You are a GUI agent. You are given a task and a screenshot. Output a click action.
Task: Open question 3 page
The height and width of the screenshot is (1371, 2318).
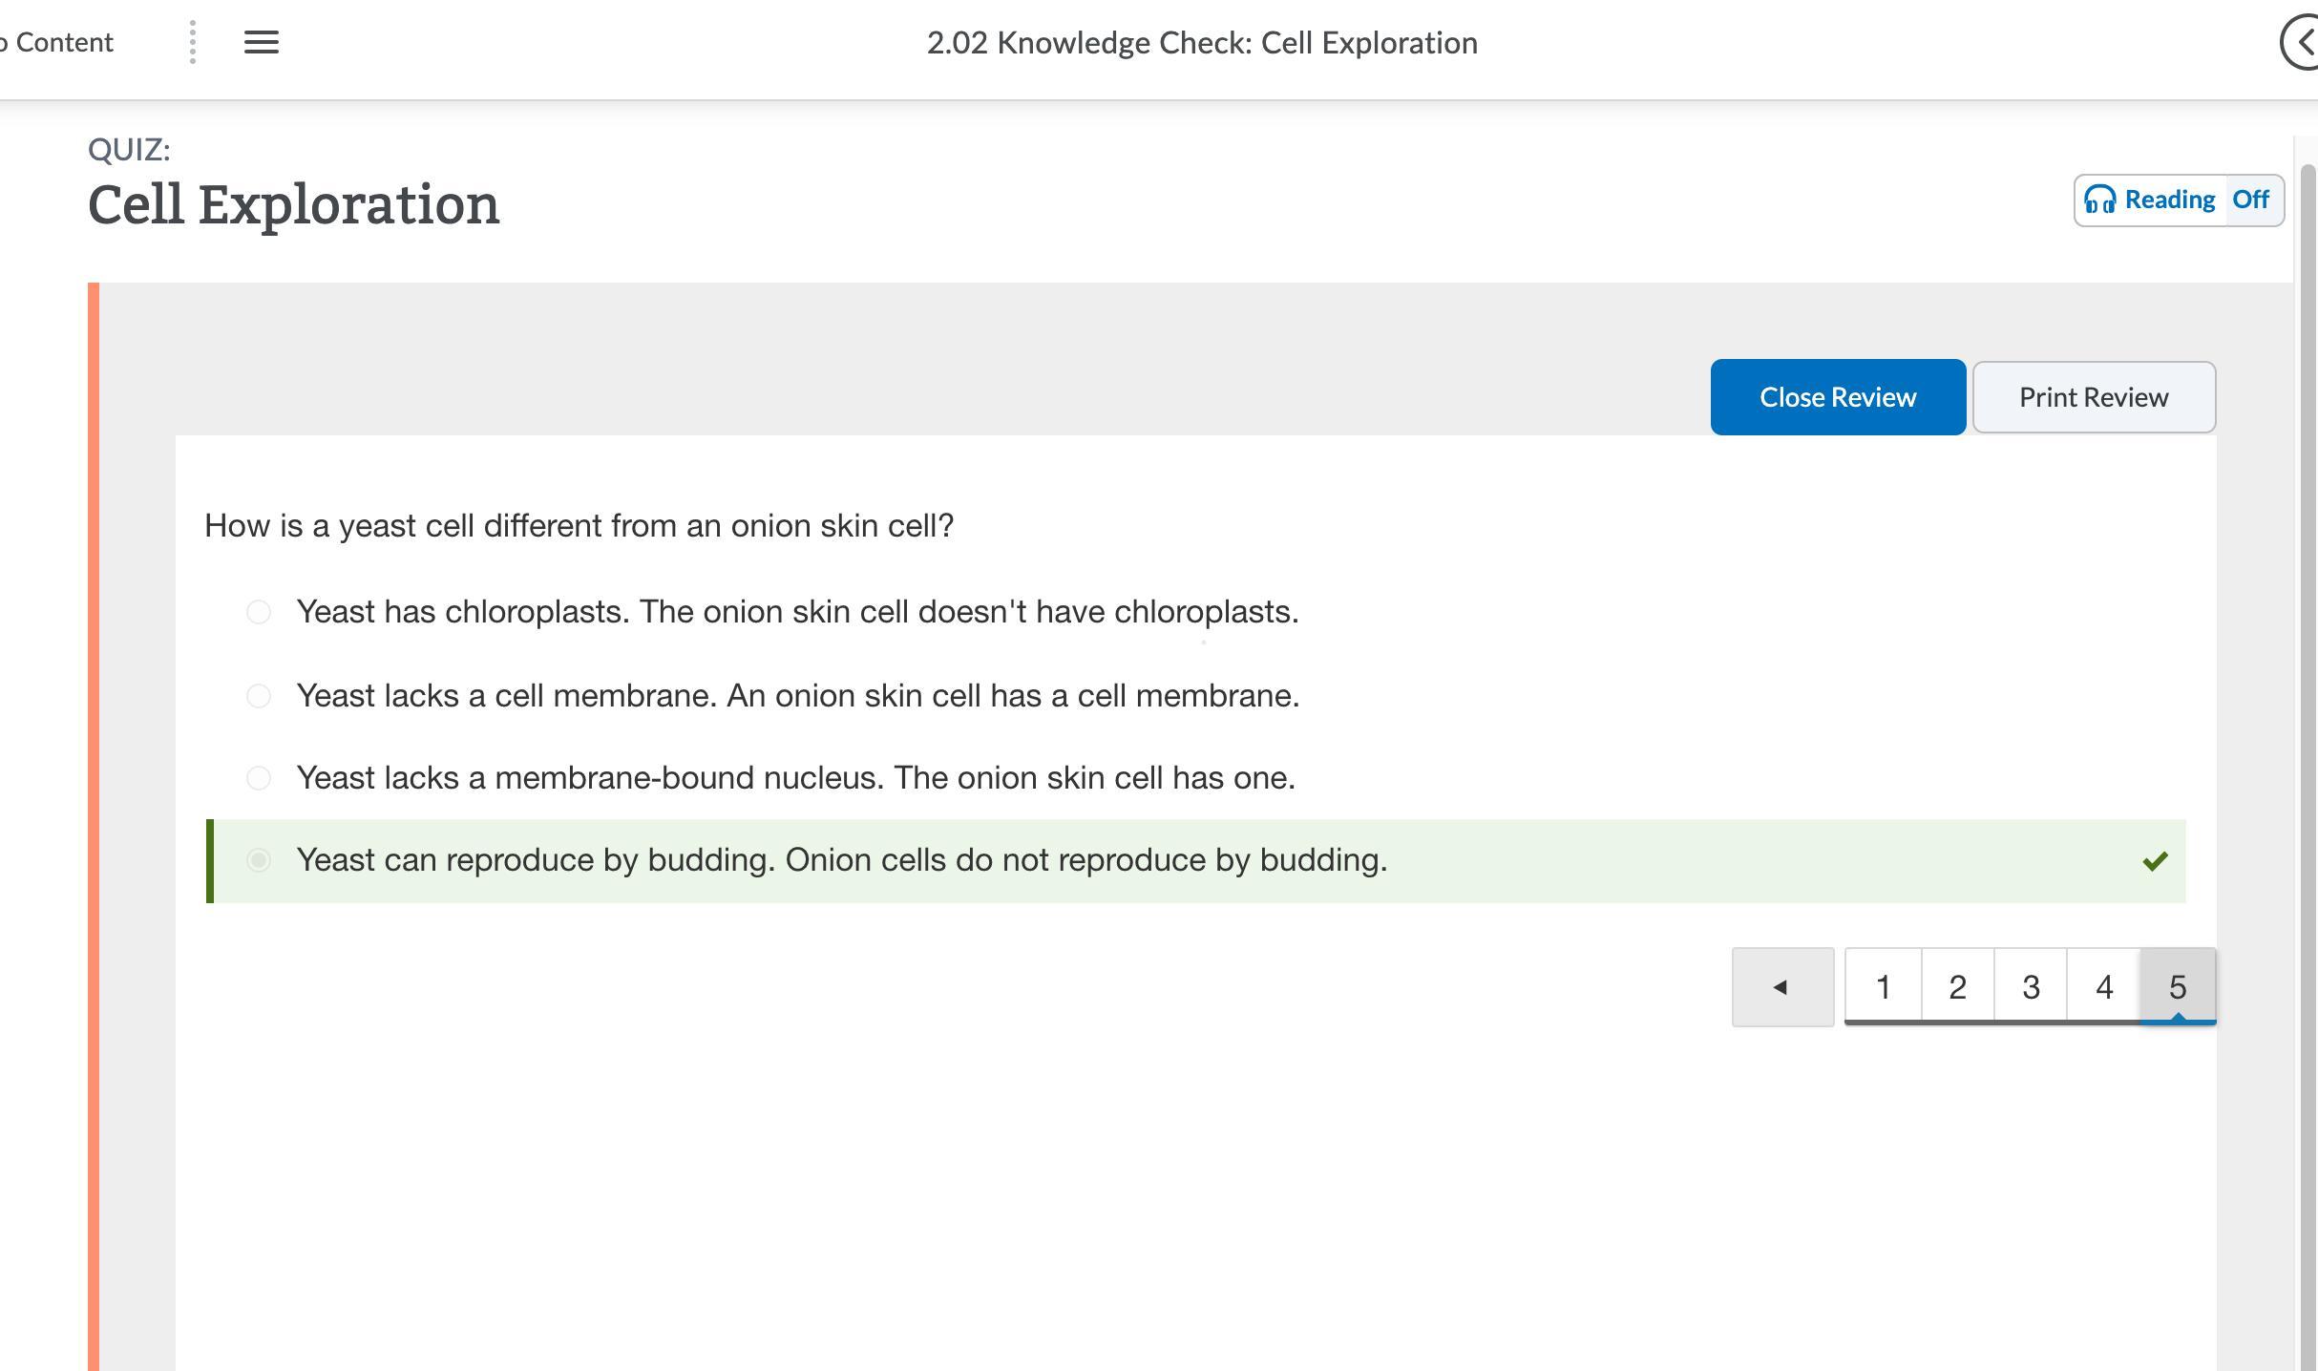coord(2031,986)
